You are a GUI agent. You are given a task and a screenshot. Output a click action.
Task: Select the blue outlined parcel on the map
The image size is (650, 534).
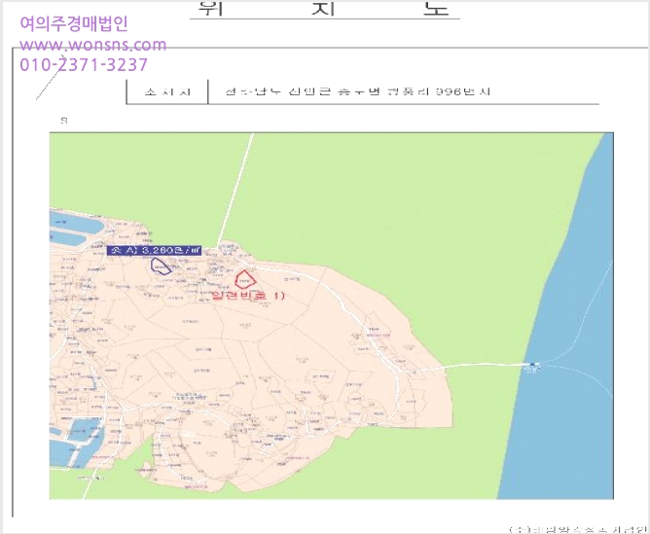click(161, 266)
